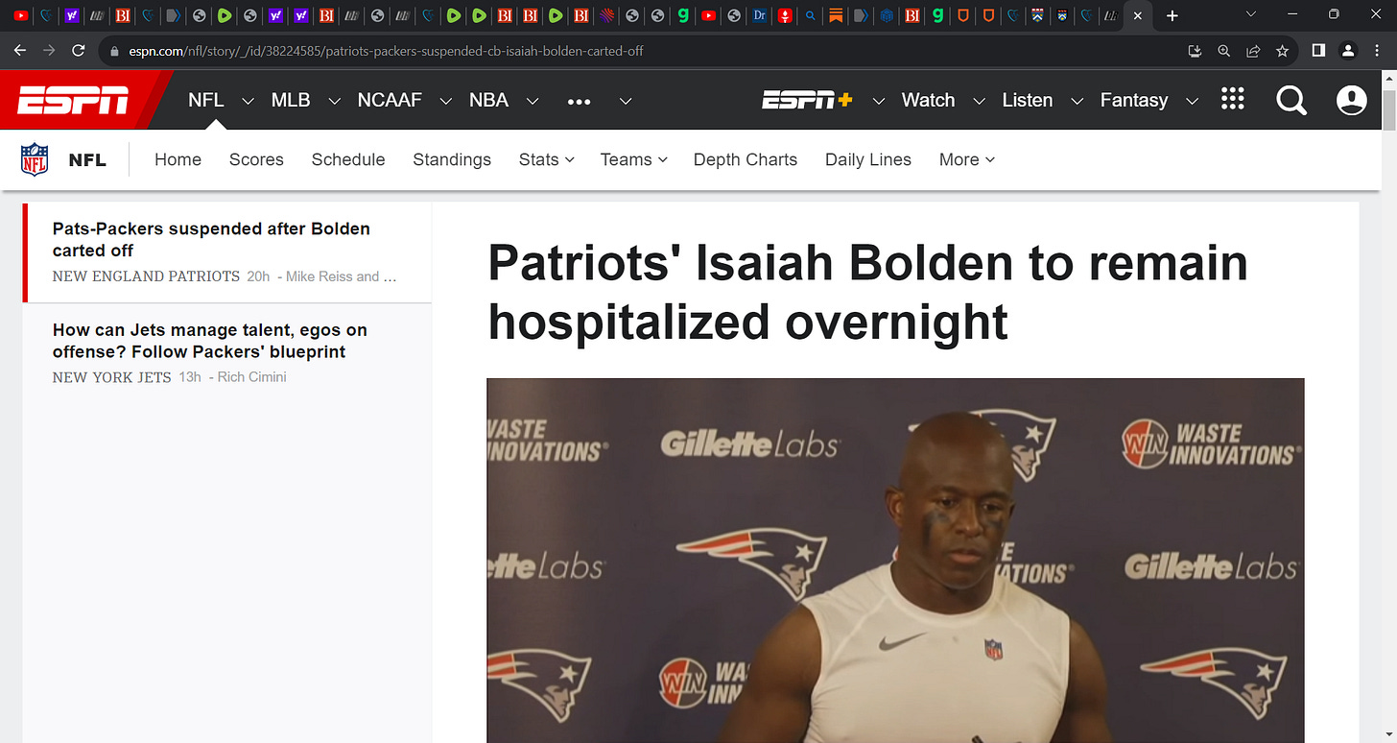Close the current active browser tab
The width and height of the screenshot is (1397, 743).
1138,15
